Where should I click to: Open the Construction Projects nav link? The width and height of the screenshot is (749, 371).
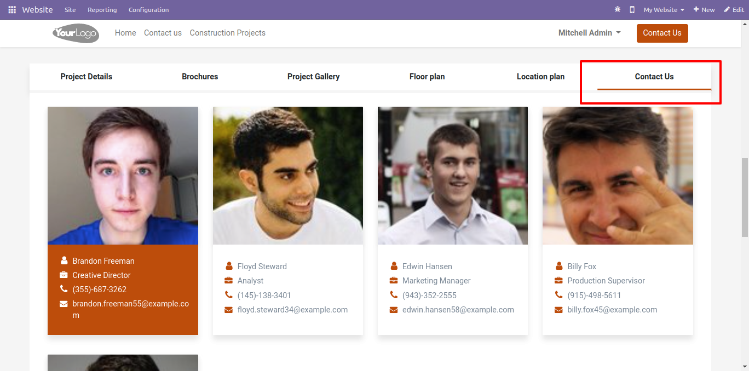tap(228, 33)
